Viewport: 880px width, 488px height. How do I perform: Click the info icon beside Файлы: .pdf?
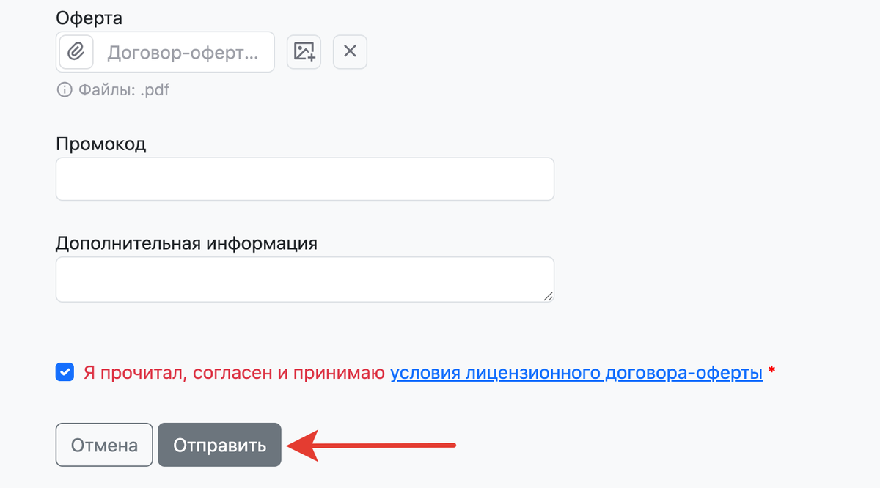(x=65, y=90)
